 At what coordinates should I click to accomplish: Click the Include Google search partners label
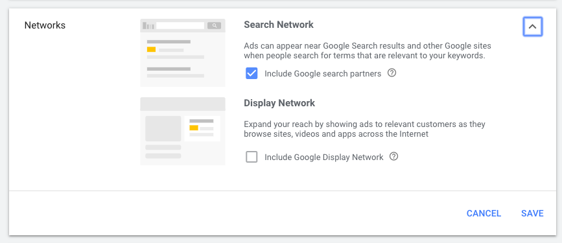coord(323,74)
